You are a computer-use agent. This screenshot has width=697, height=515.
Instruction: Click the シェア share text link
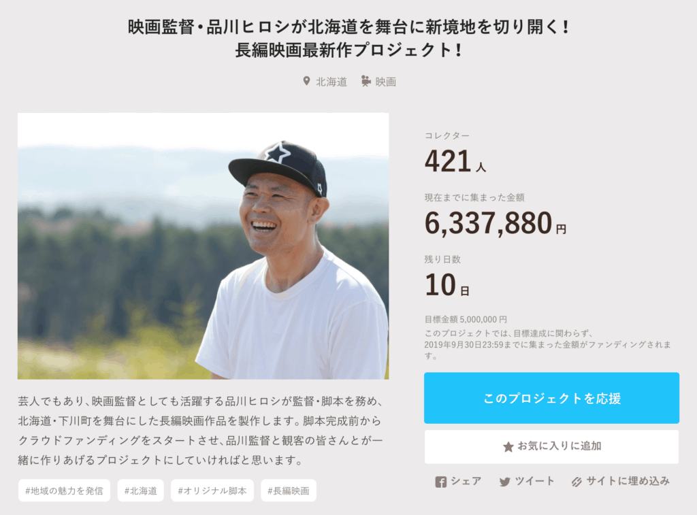(x=466, y=481)
